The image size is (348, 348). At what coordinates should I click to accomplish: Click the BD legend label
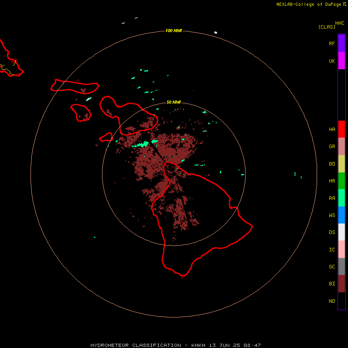click(x=332, y=164)
